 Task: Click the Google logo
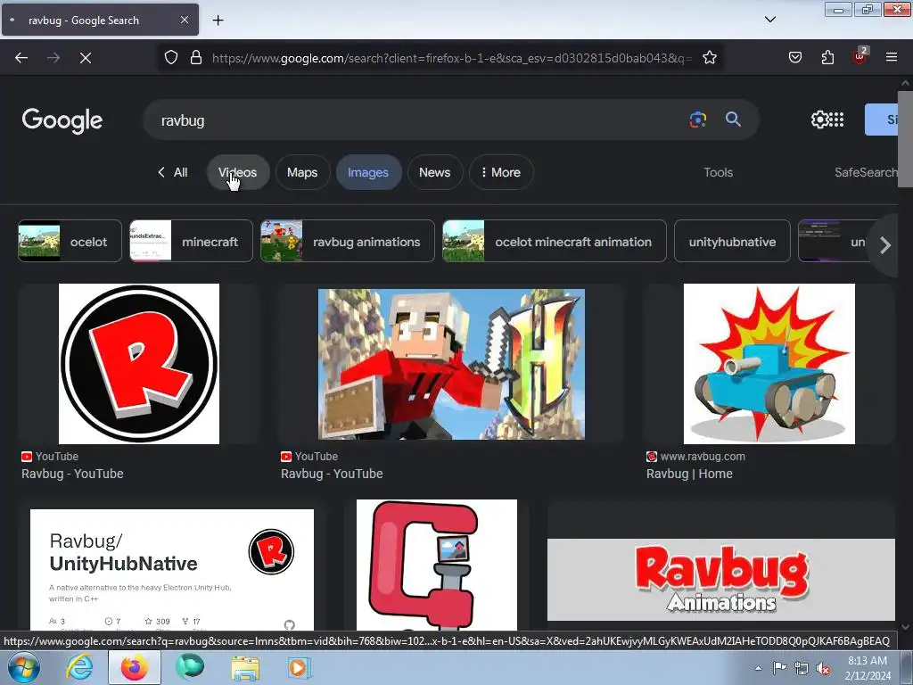click(62, 120)
